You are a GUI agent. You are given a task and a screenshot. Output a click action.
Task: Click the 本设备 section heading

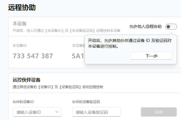point(20,24)
